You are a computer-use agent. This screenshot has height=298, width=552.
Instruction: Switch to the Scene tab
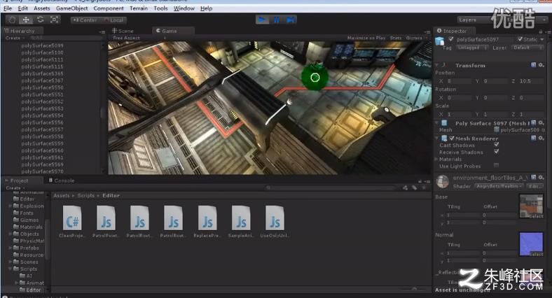click(x=123, y=31)
